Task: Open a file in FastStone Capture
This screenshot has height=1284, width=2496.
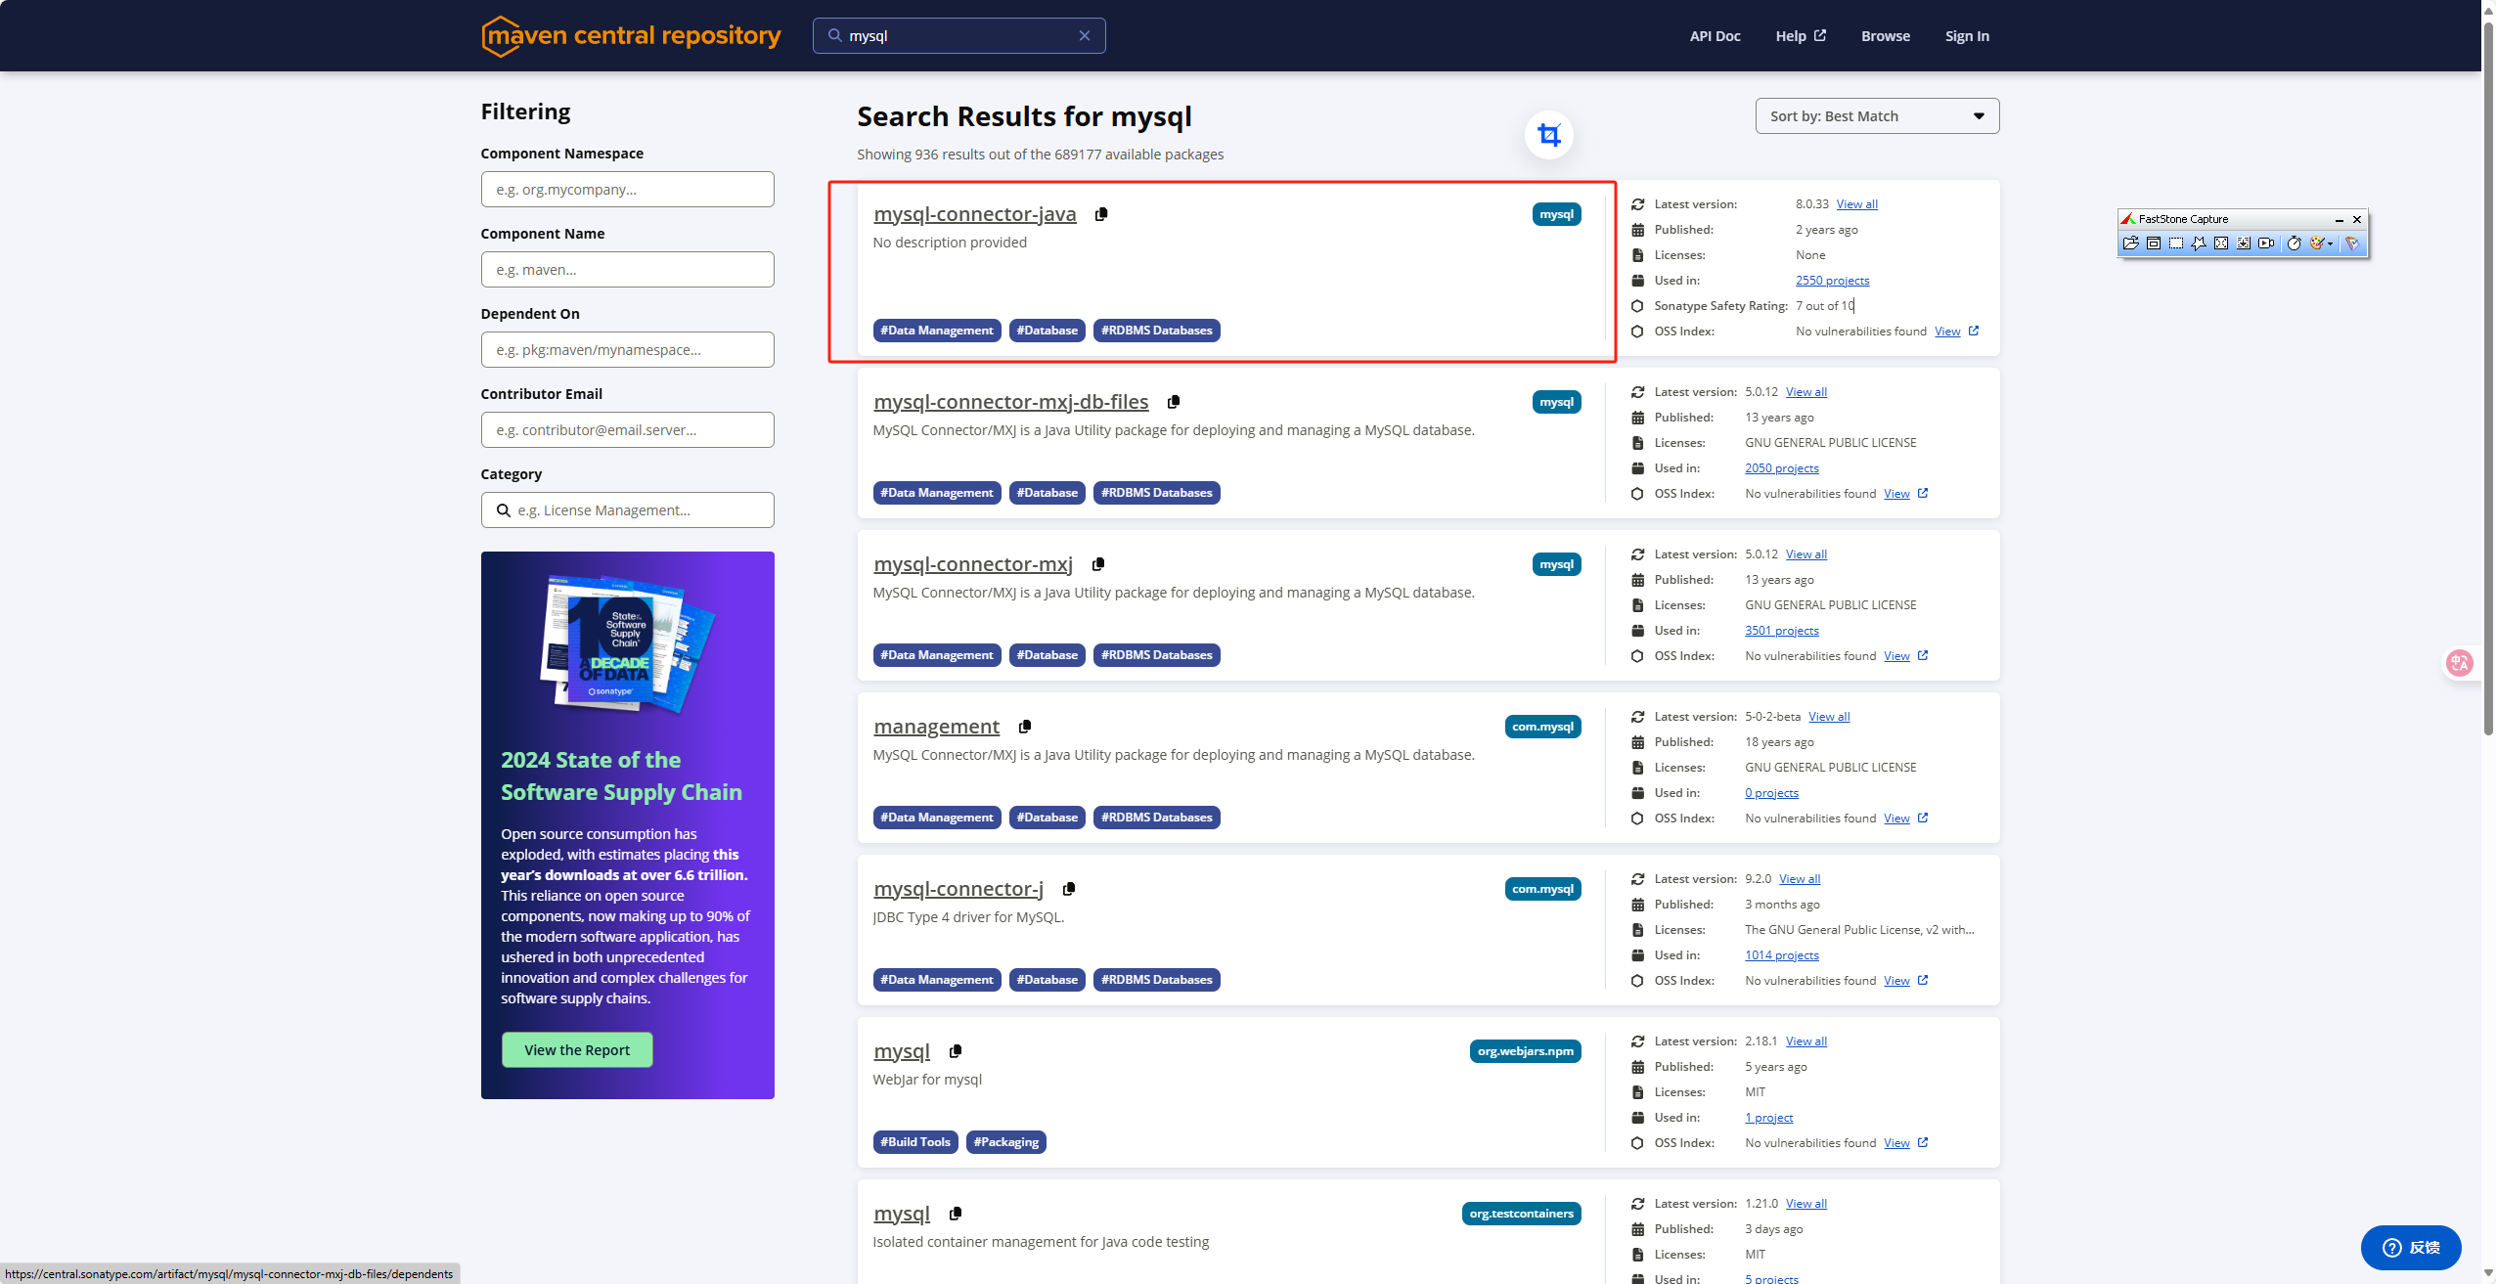Action: pos(2132,244)
